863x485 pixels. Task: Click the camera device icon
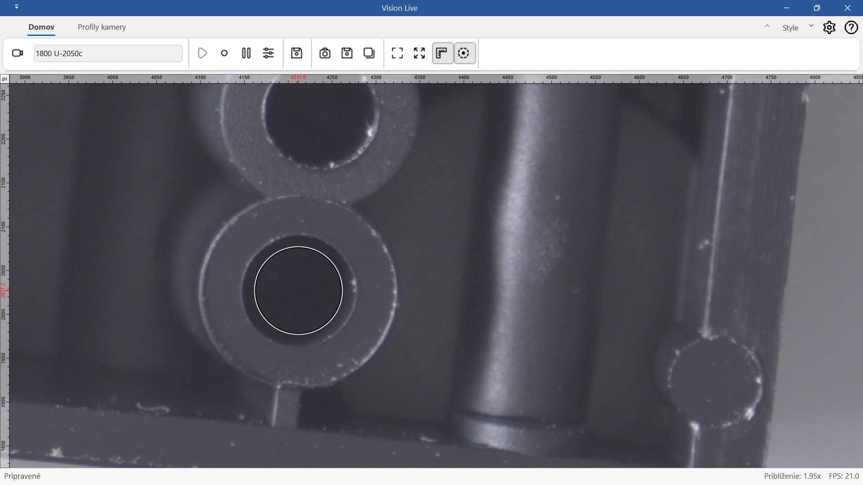(x=18, y=53)
